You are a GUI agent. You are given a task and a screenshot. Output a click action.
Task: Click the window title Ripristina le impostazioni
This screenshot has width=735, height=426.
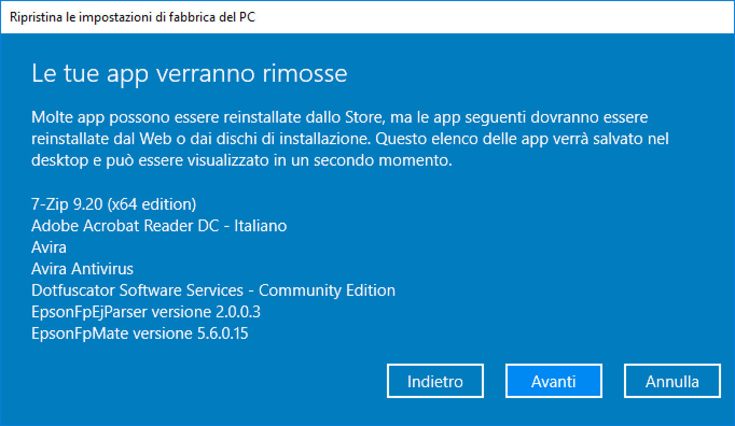133,17
